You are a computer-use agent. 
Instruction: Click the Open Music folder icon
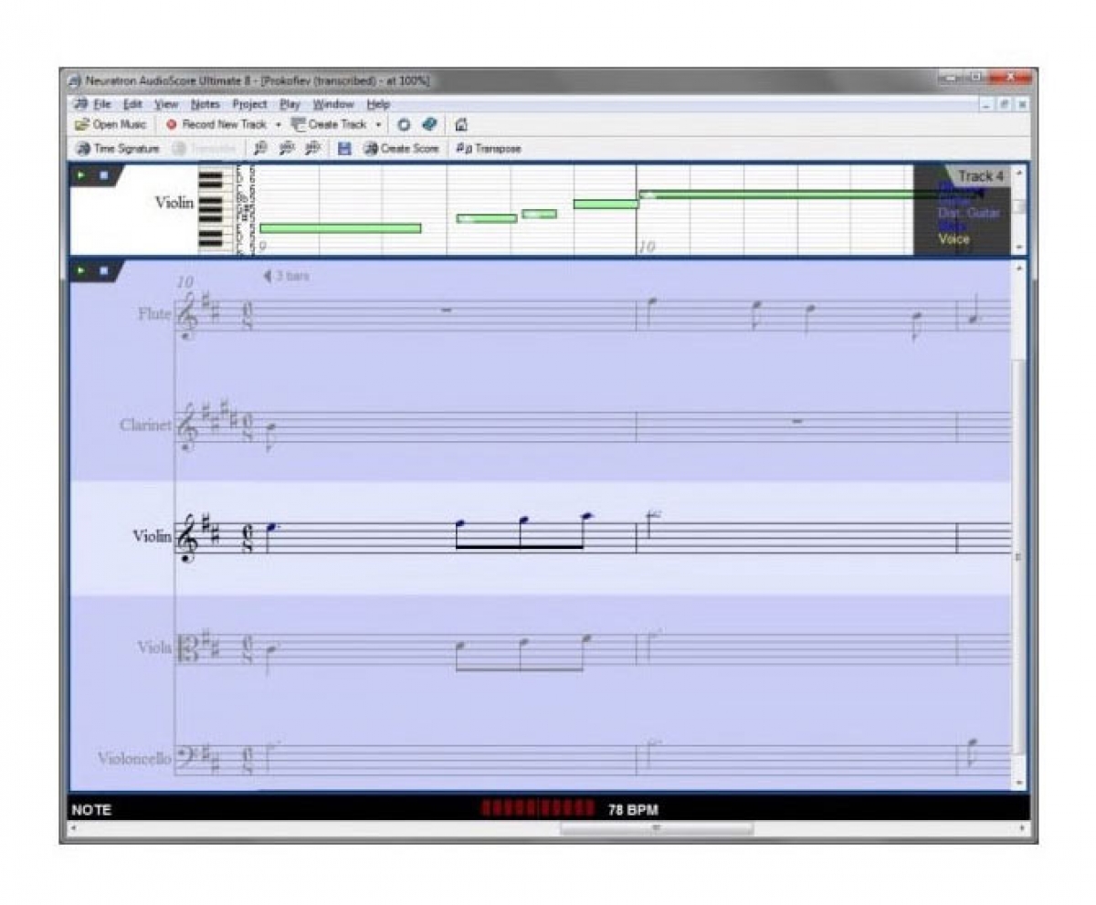point(82,125)
